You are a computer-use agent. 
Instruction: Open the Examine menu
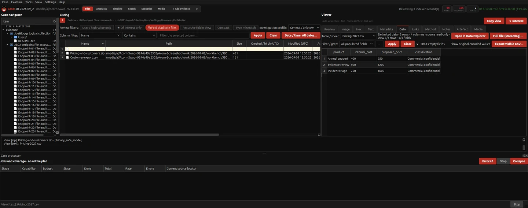17,2
